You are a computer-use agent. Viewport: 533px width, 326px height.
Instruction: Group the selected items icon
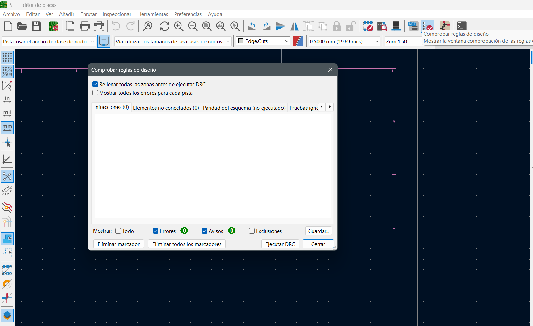[x=309, y=26]
